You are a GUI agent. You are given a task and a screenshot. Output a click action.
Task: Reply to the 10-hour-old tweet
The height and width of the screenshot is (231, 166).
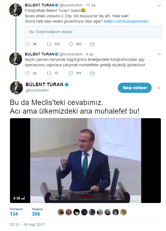(x=27, y=44)
